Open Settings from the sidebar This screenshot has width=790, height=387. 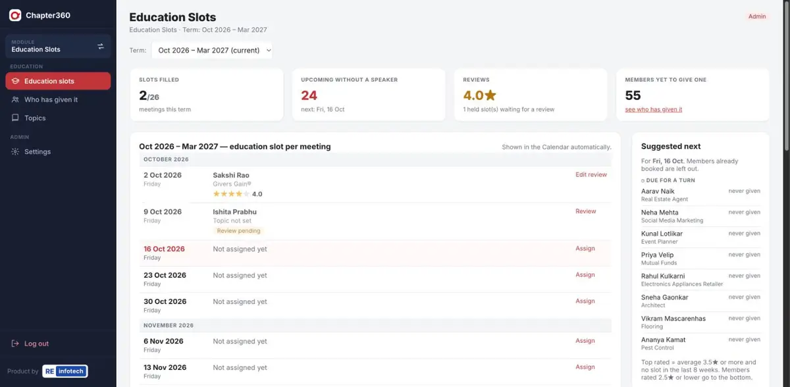[x=58, y=151]
